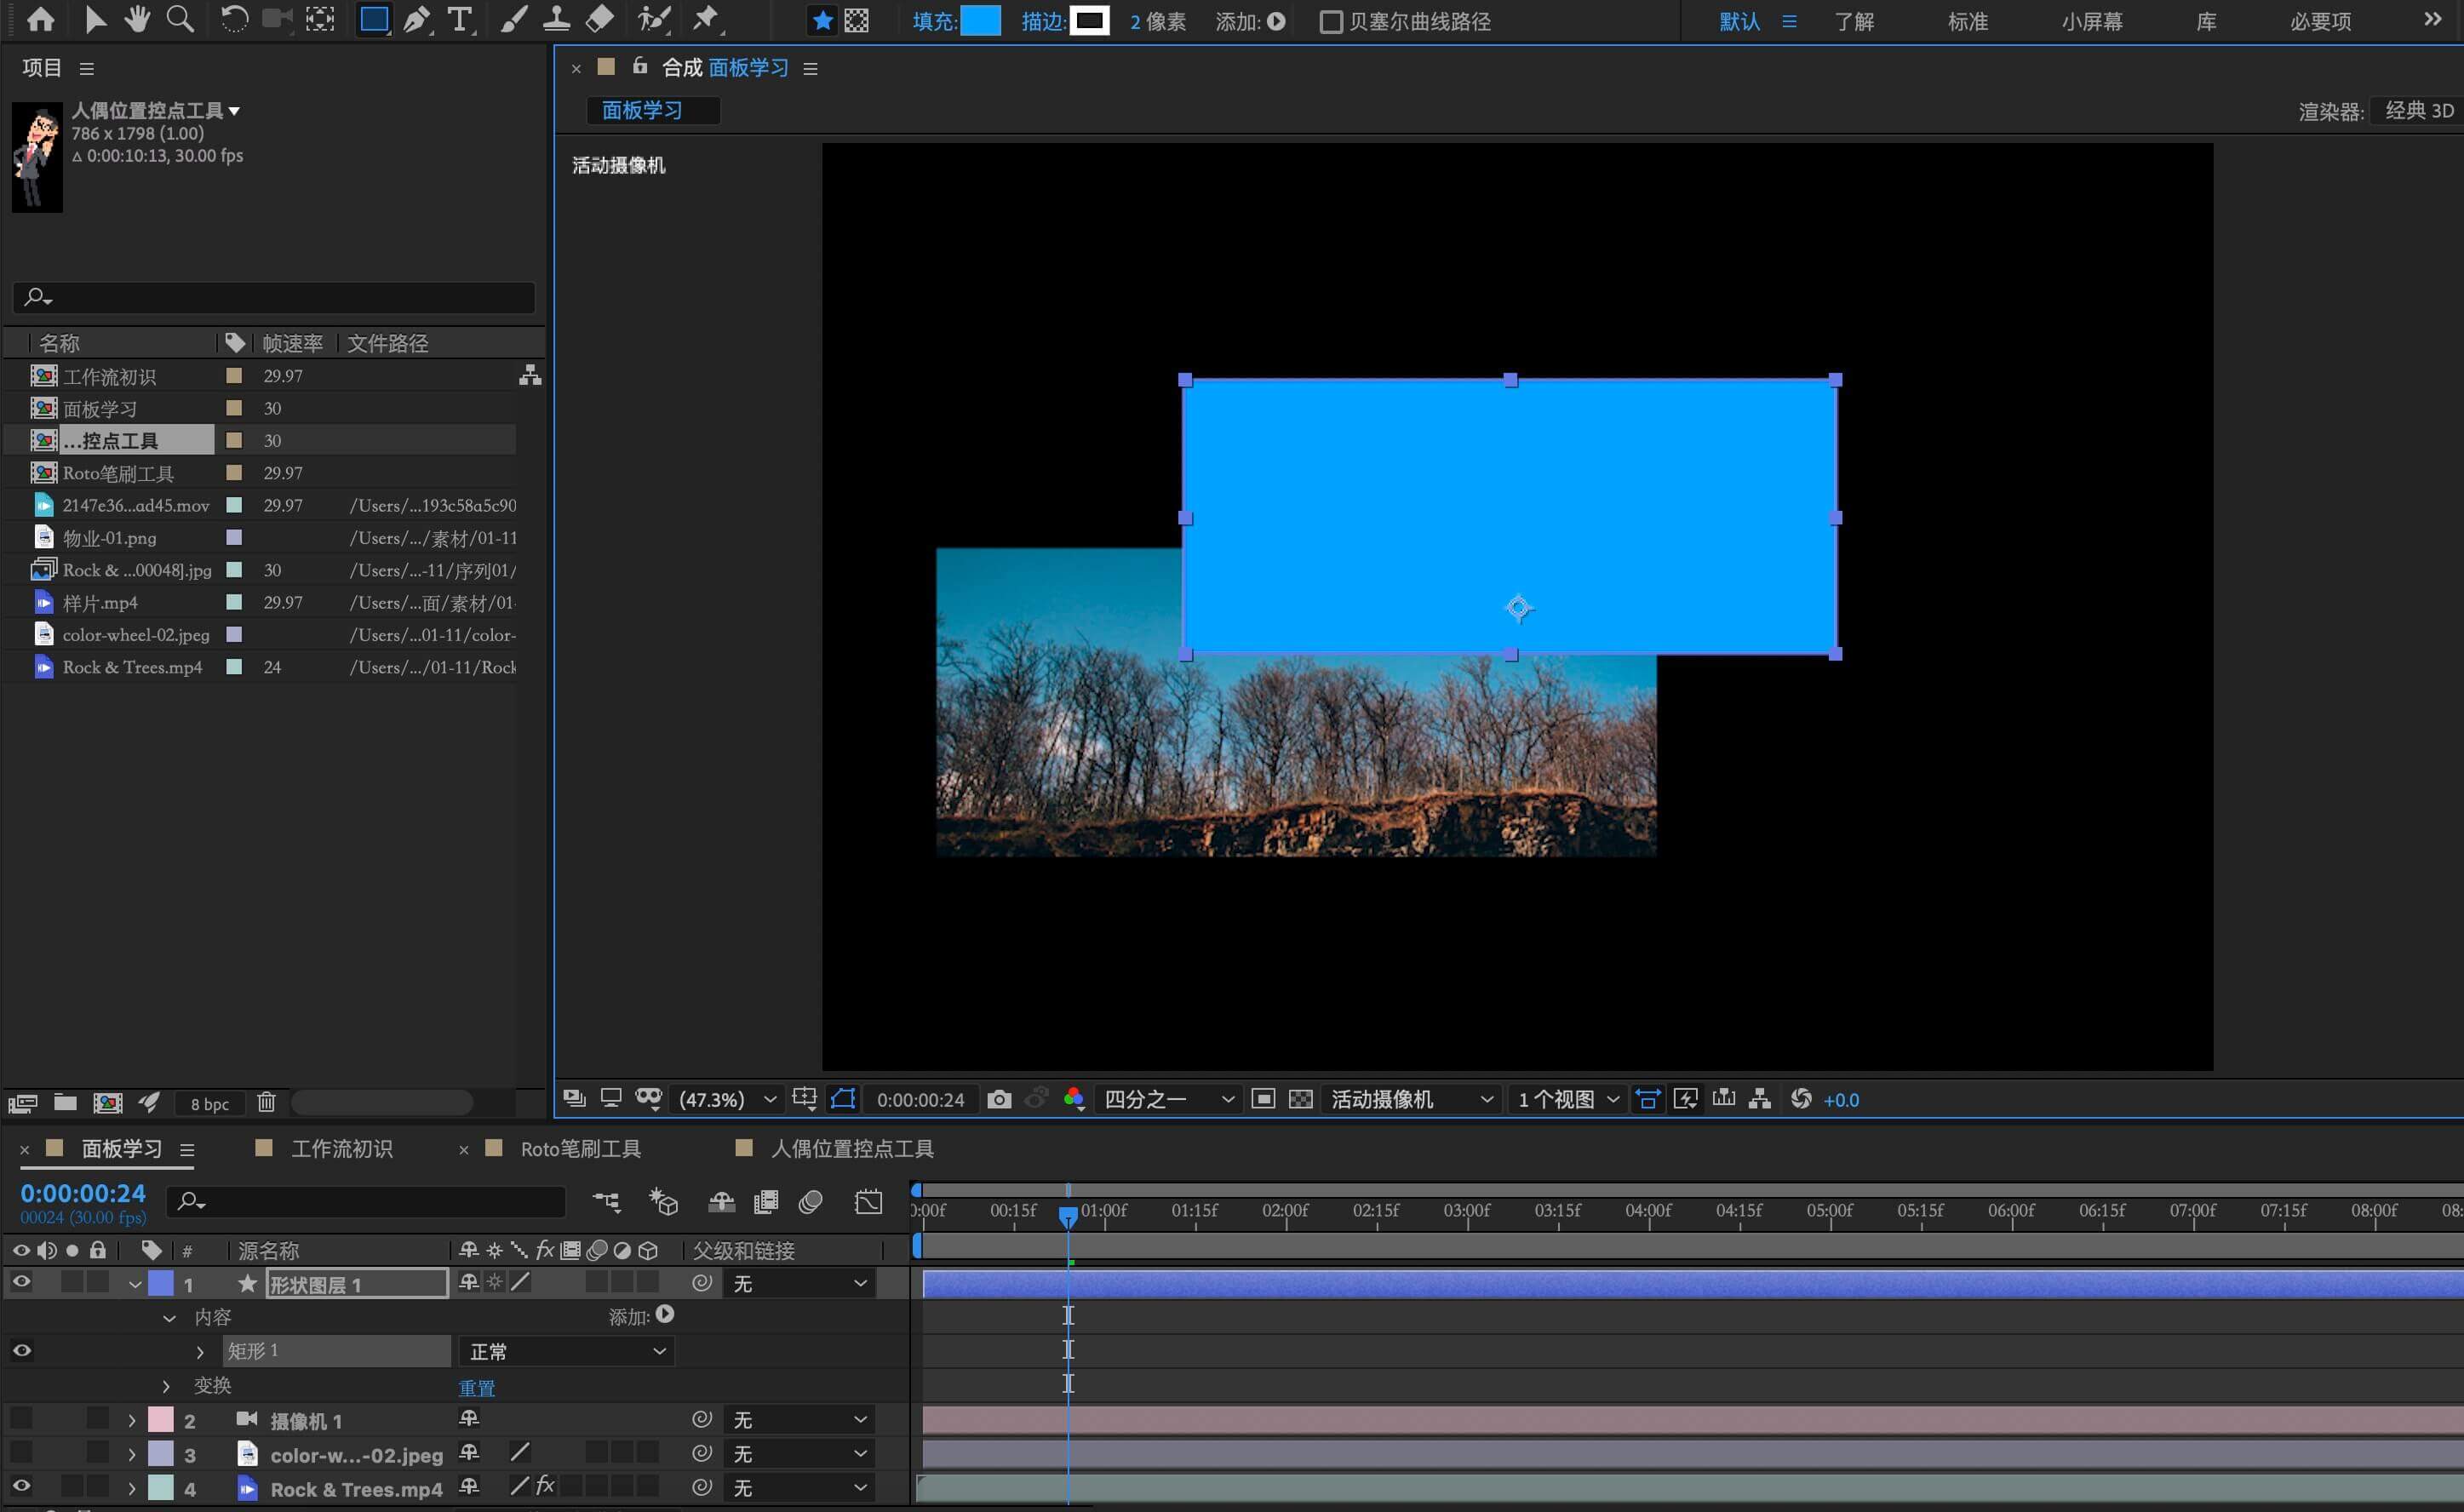
Task: Switch to the Roto笔刷工具 timeline tab
Action: click(580, 1149)
